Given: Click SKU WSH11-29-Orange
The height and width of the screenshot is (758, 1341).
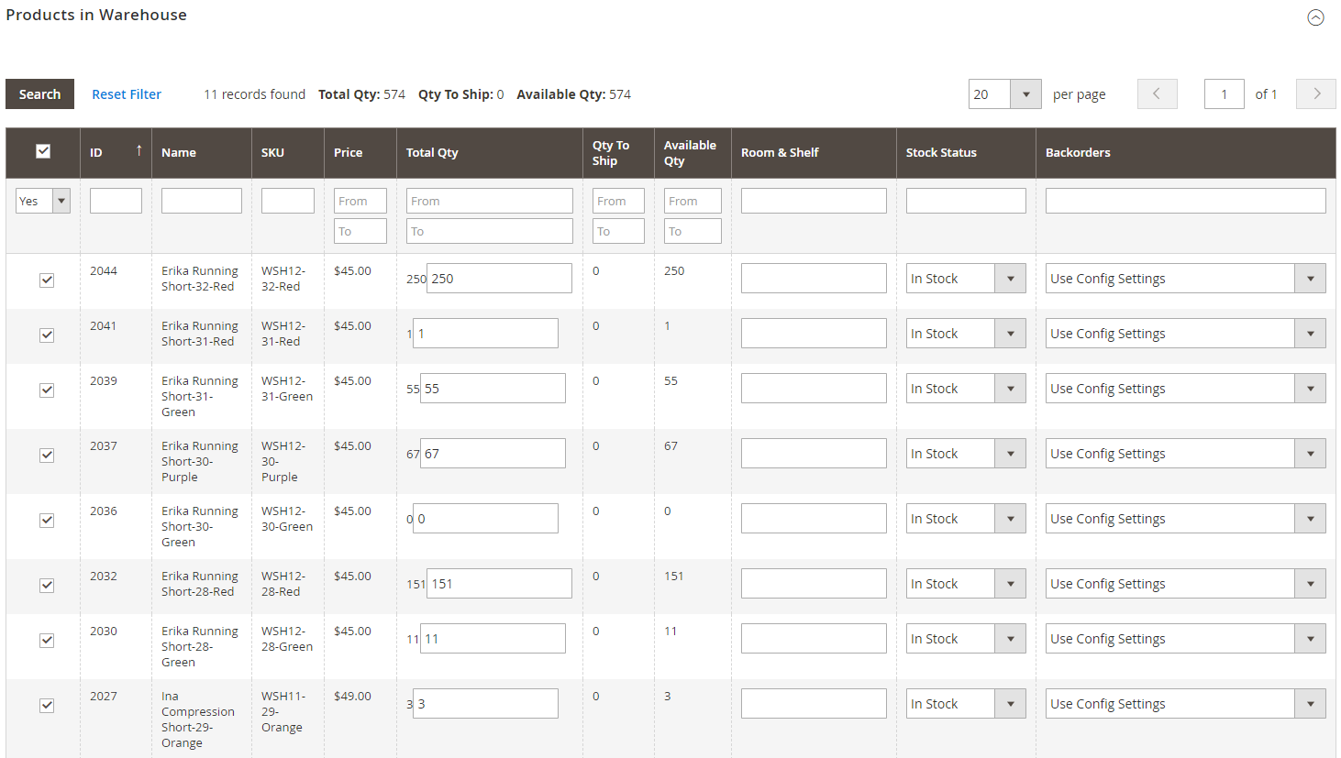Looking at the screenshot, I should click(283, 711).
